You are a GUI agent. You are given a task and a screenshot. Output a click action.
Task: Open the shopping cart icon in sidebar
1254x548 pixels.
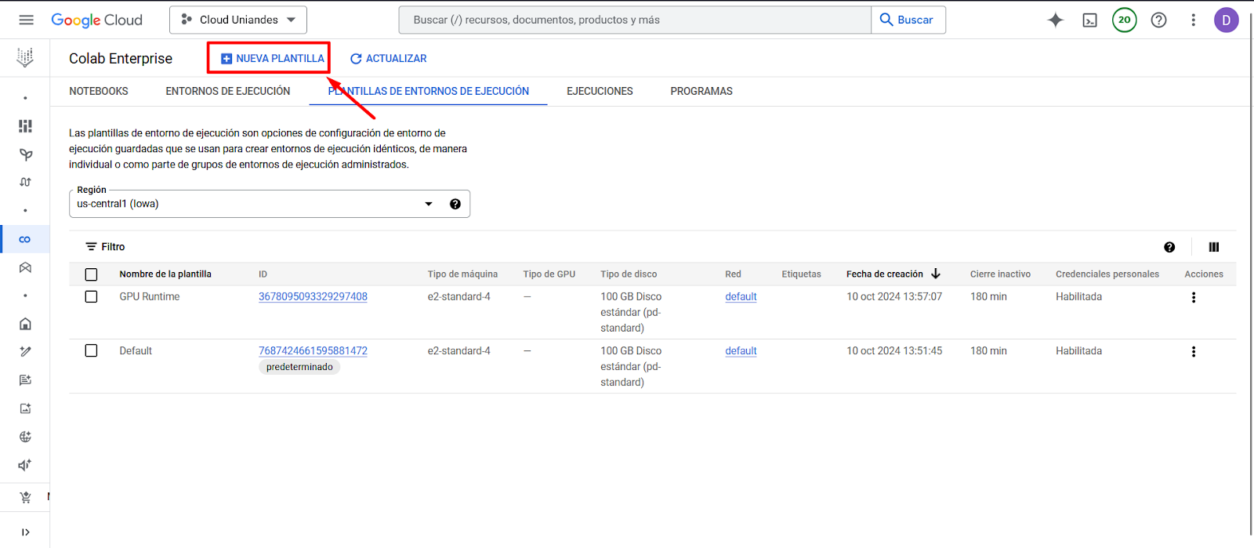point(25,497)
